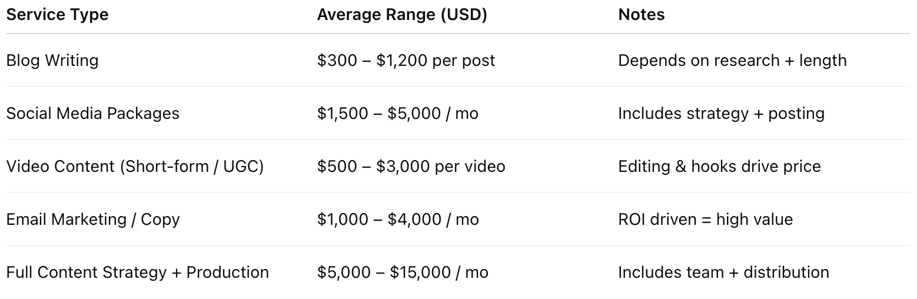Select the 'Depends on research + length' note
Screen dimensions: 917x299
tap(732, 60)
